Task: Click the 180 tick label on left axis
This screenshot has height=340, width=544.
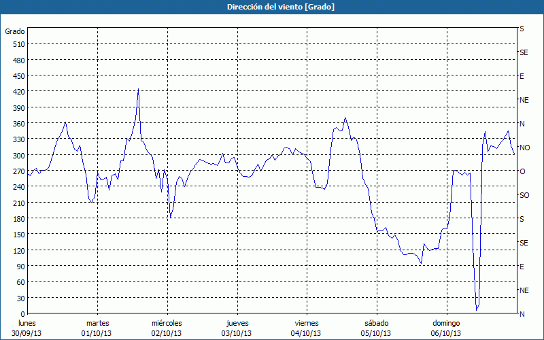Action: 18,219
